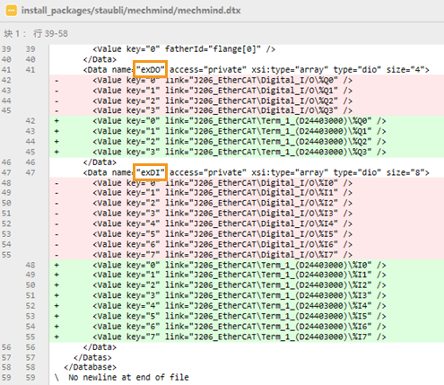Open the mechmind.dtx file path link
Screen dimensions: 444x385
(131, 11)
